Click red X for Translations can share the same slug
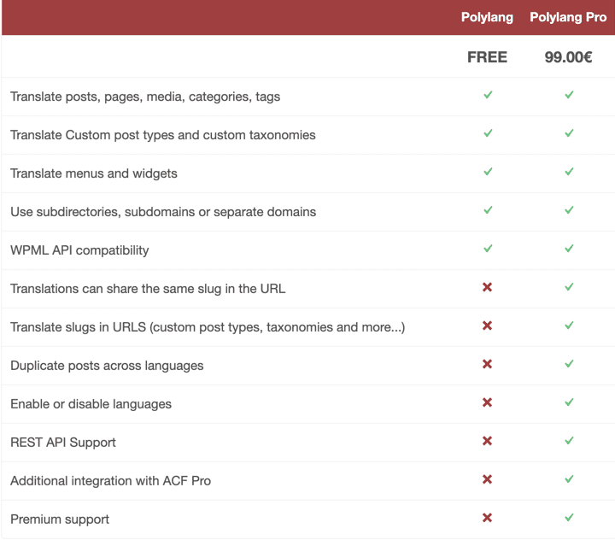This screenshot has width=615, height=540. [x=488, y=287]
